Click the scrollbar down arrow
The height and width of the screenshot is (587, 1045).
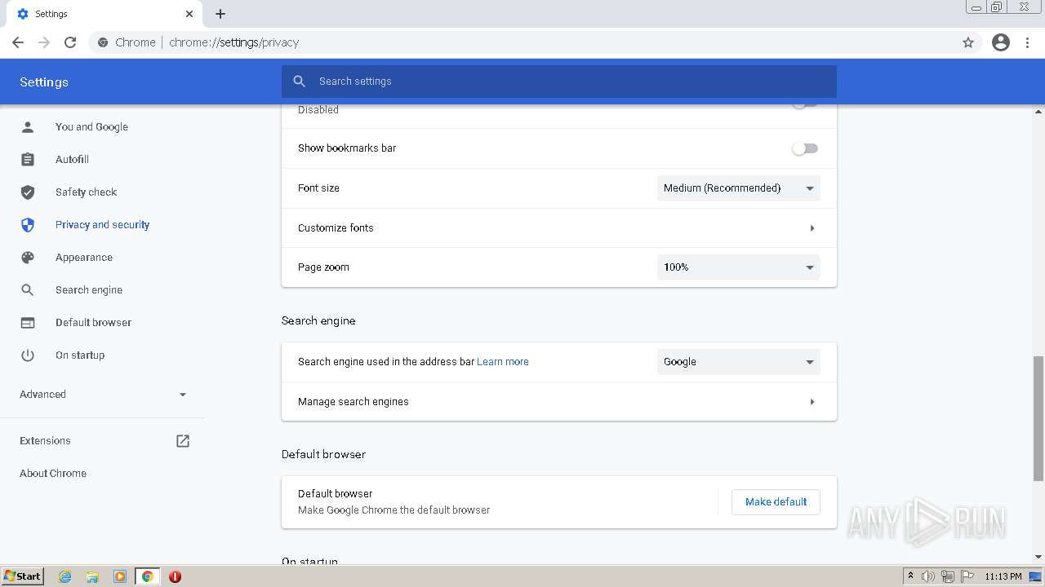click(1038, 557)
